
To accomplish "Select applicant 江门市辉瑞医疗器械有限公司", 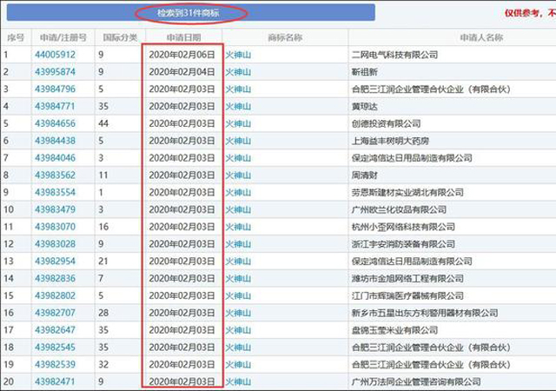I will (407, 295).
